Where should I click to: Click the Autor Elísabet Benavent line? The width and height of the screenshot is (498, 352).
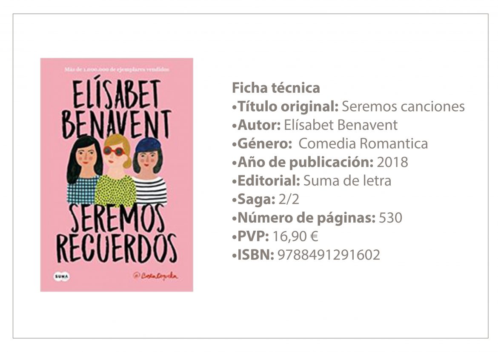[x=315, y=125]
